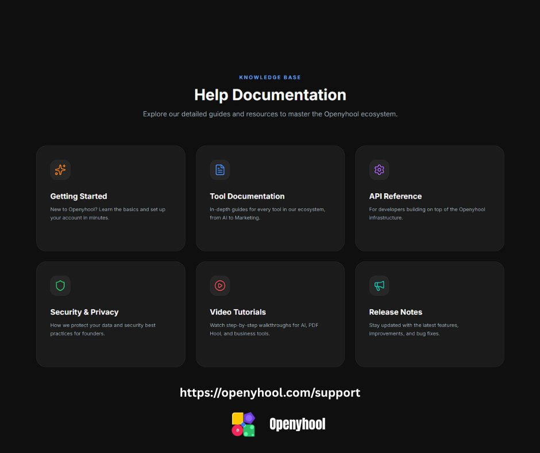Click the teal megaphone Release Notes icon
540x453 pixels.
[379, 286]
